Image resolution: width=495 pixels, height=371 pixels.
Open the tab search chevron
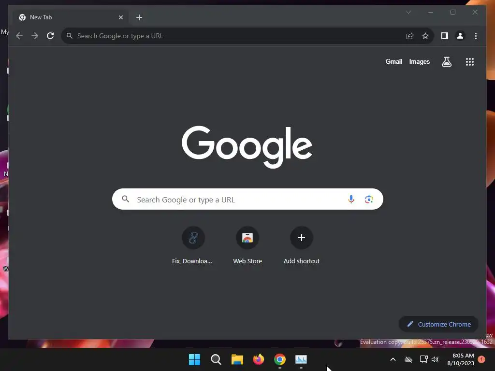click(408, 12)
